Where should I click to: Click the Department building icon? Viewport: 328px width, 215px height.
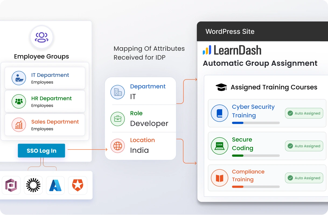(118, 92)
